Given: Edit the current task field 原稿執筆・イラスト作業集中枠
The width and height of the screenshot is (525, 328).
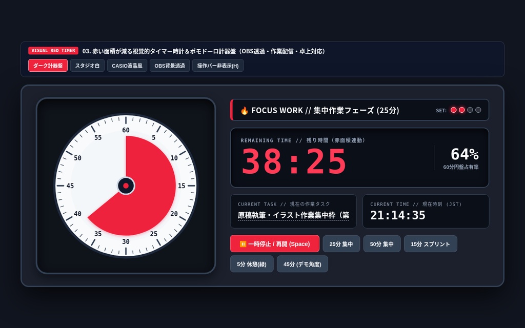Looking at the screenshot, I should 293,215.
